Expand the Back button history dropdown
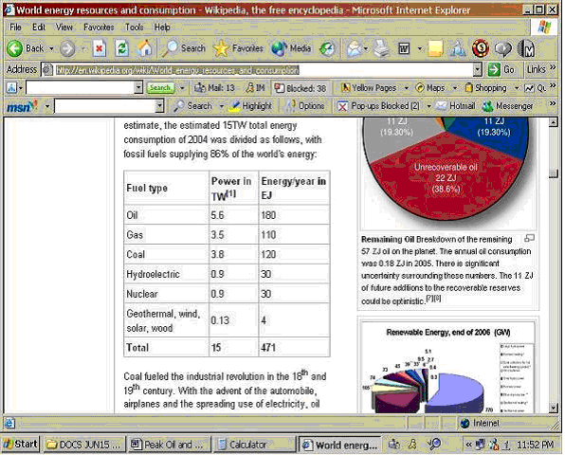Image resolution: width=565 pixels, height=455 pixels. (51, 48)
